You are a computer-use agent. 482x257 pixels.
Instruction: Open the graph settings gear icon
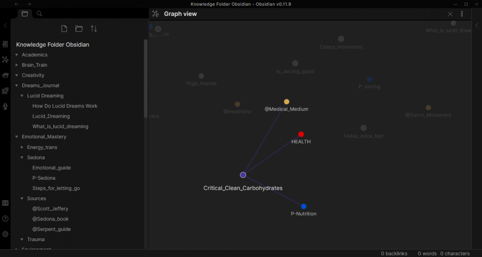click(x=158, y=29)
